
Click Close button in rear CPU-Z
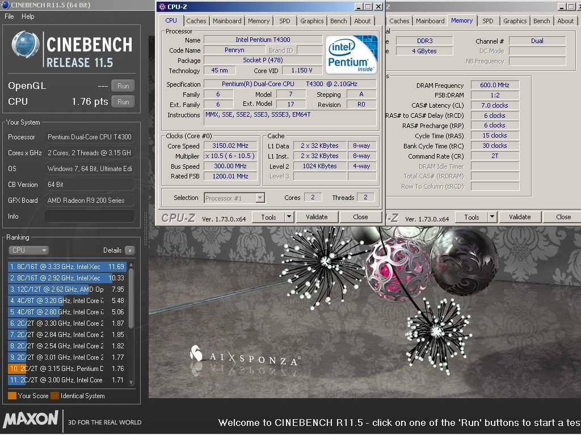pos(563,217)
